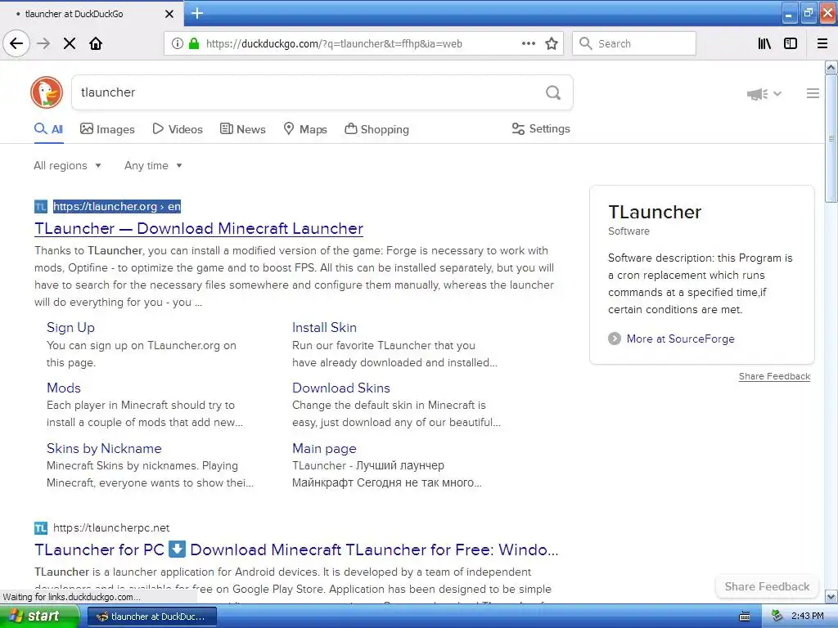
Task: Open TLauncher — Download Minecraft Launcher result
Action: point(199,229)
